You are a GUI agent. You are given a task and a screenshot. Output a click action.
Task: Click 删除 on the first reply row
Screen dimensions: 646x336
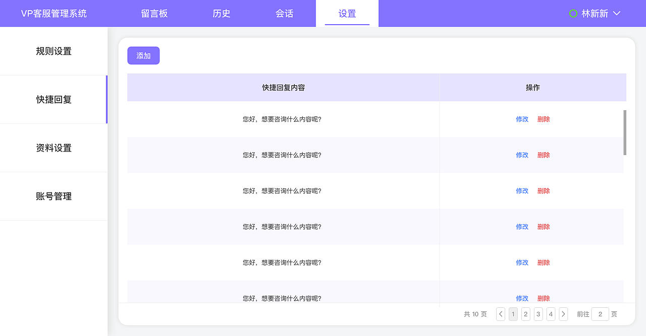(544, 119)
